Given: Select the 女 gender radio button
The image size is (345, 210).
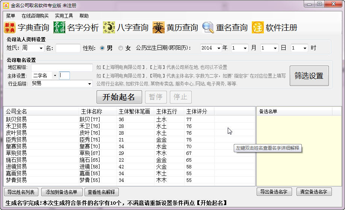Looking at the screenshot, I should click(x=120, y=48).
